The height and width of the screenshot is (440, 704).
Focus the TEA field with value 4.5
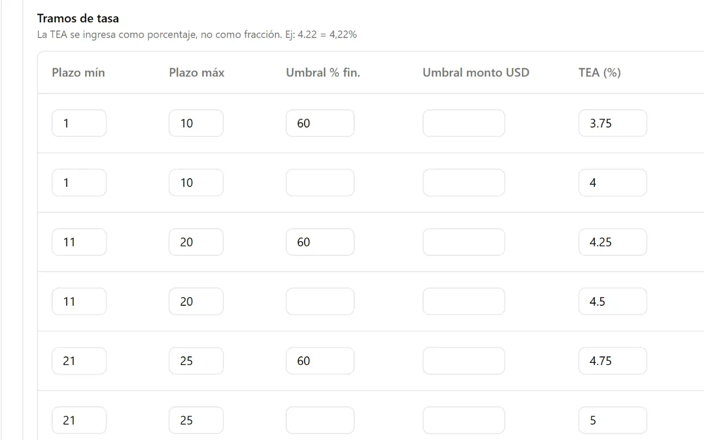(x=613, y=301)
